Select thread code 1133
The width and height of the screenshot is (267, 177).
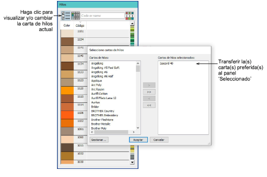[81, 72]
